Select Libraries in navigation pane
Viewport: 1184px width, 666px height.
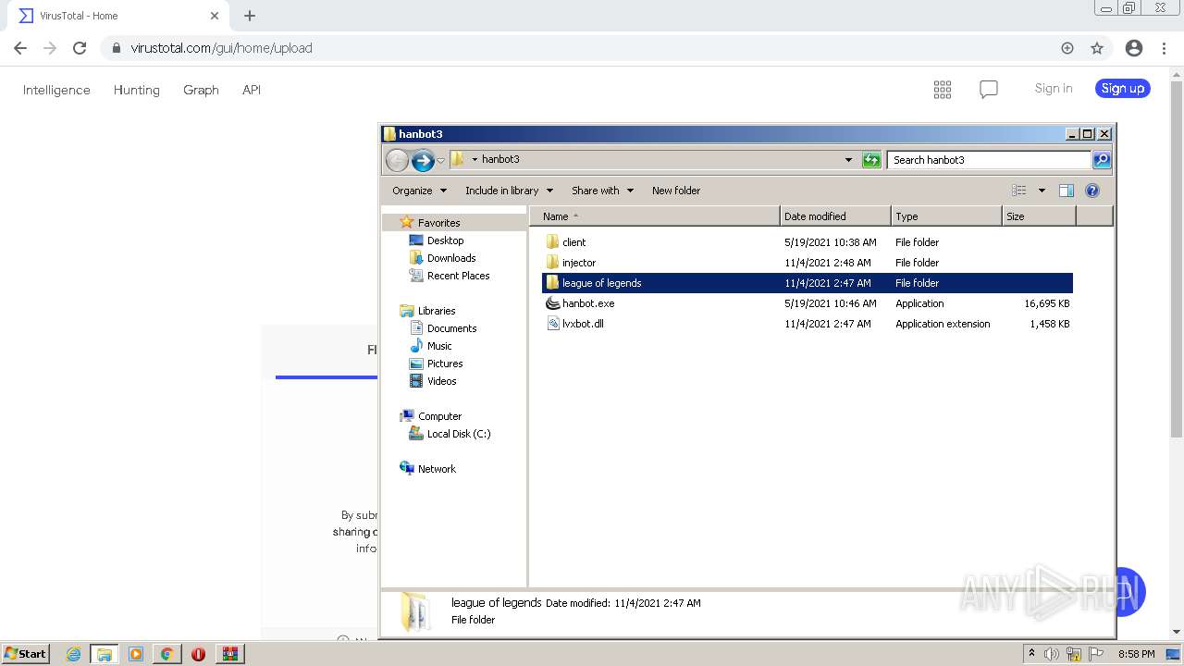click(437, 311)
